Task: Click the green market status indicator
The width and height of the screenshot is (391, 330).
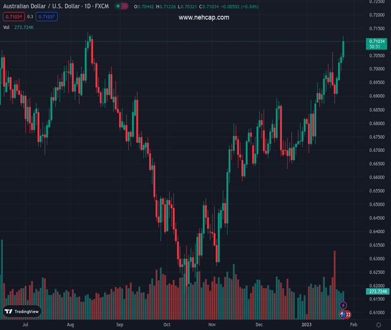Action: [x=118, y=7]
